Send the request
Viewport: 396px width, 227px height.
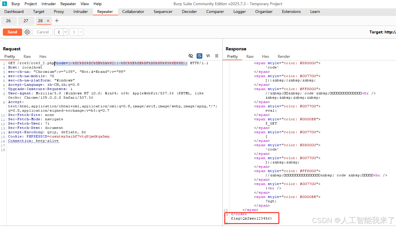pyautogui.click(x=12, y=32)
